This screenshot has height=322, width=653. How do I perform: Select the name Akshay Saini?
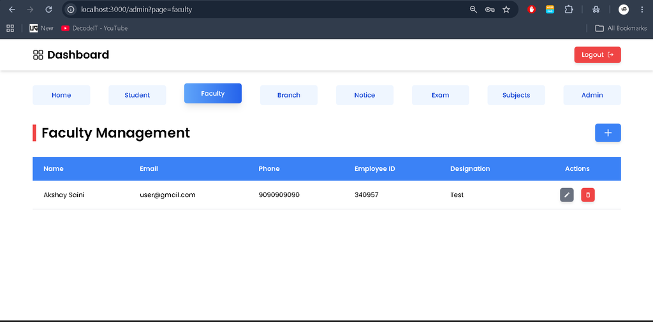tap(64, 194)
